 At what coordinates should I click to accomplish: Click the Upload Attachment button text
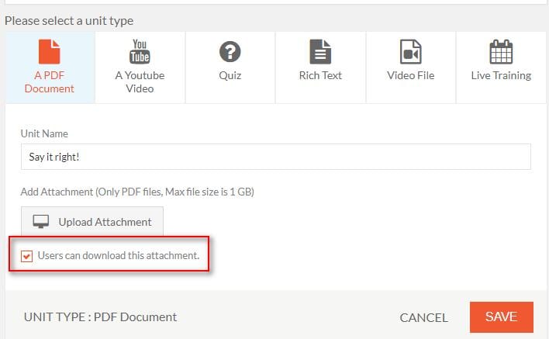pos(105,222)
